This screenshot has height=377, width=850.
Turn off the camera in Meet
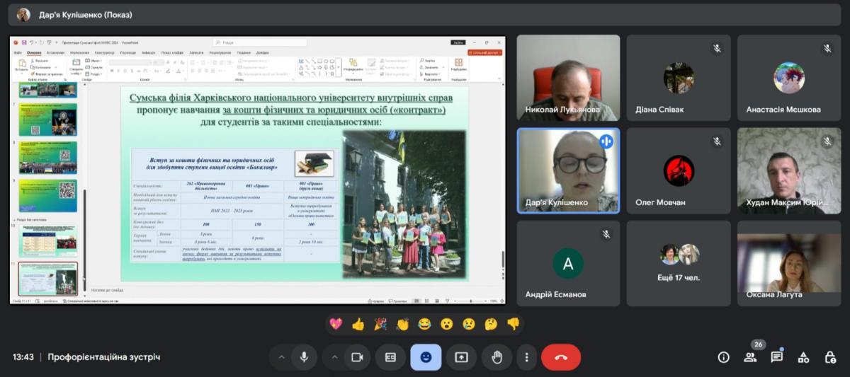(x=358, y=357)
